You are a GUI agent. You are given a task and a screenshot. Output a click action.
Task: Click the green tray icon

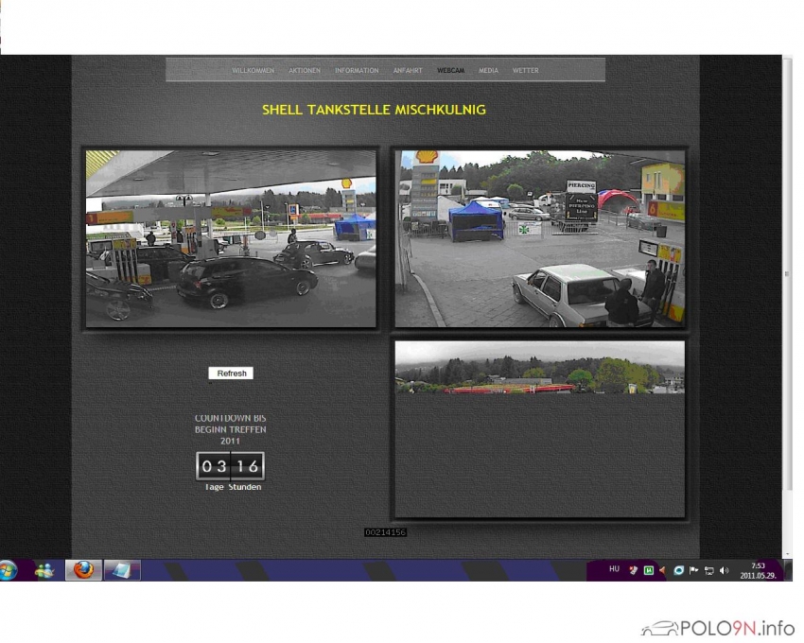coord(649,570)
